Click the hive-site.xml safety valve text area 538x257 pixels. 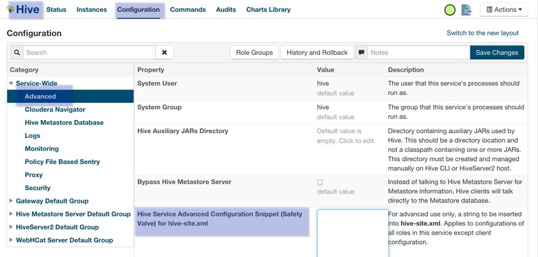pyautogui.click(x=353, y=233)
